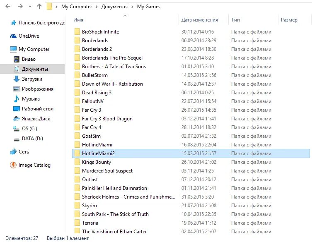The width and height of the screenshot is (312, 242).
Task: Select the Borderlands folder icon
Action: click(77, 41)
